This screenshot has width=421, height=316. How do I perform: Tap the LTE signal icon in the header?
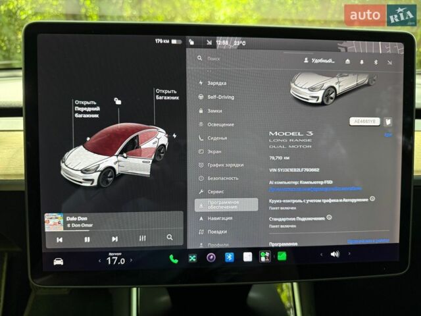tap(389, 63)
